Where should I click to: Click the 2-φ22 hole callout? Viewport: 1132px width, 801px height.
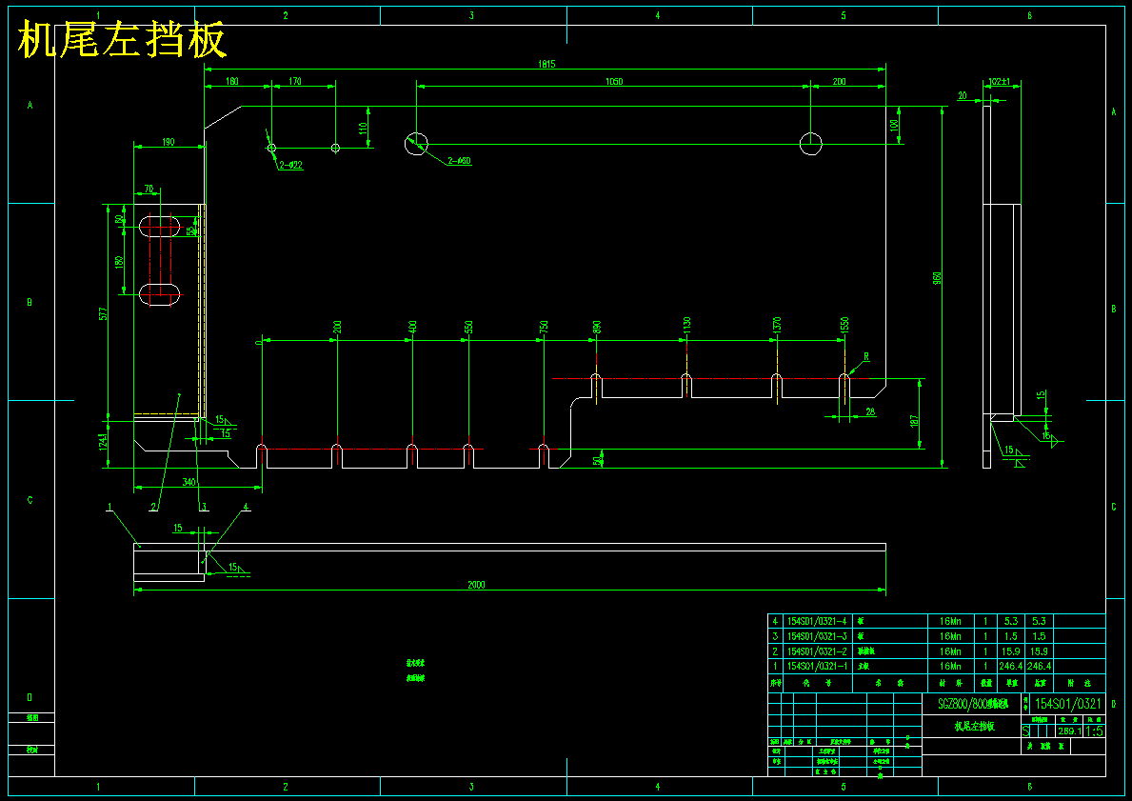[x=291, y=166]
